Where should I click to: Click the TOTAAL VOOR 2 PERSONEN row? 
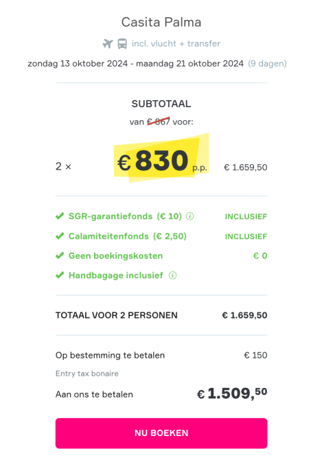(161, 315)
